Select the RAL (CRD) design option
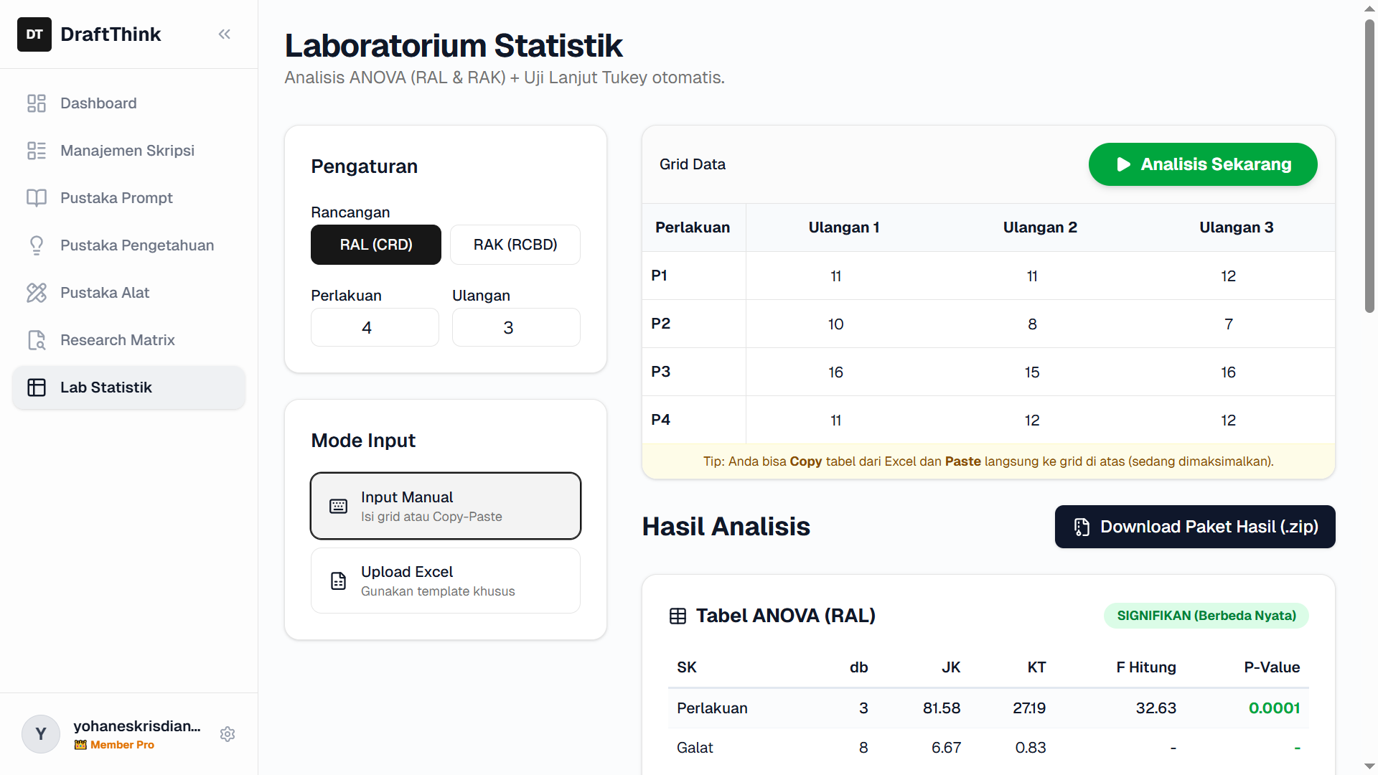The height and width of the screenshot is (775, 1378). (375, 245)
